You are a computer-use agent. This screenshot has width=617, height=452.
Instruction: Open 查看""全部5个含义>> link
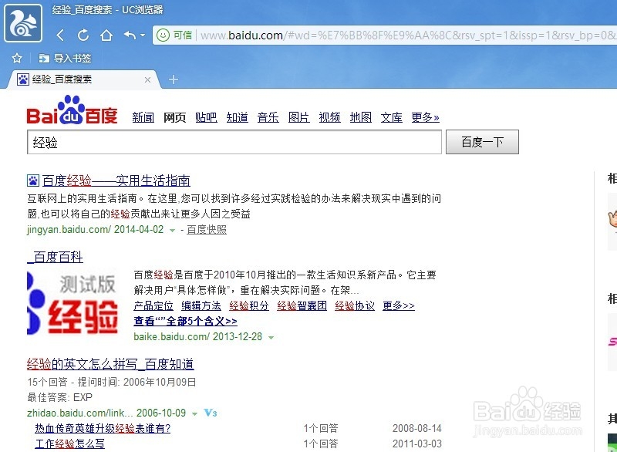(185, 322)
